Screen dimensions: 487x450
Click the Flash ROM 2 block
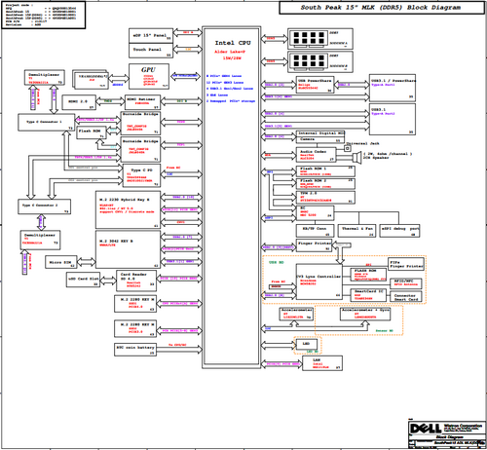click(325, 183)
